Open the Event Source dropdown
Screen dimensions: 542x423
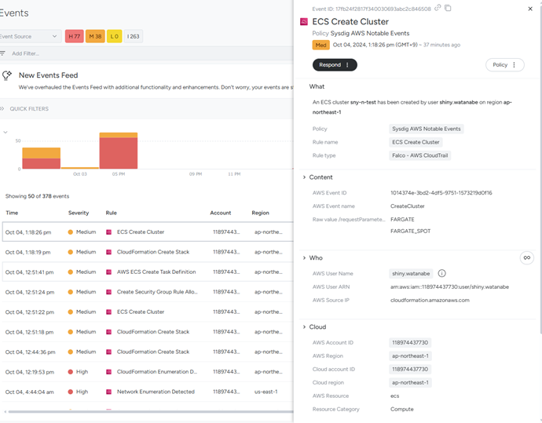click(x=30, y=36)
